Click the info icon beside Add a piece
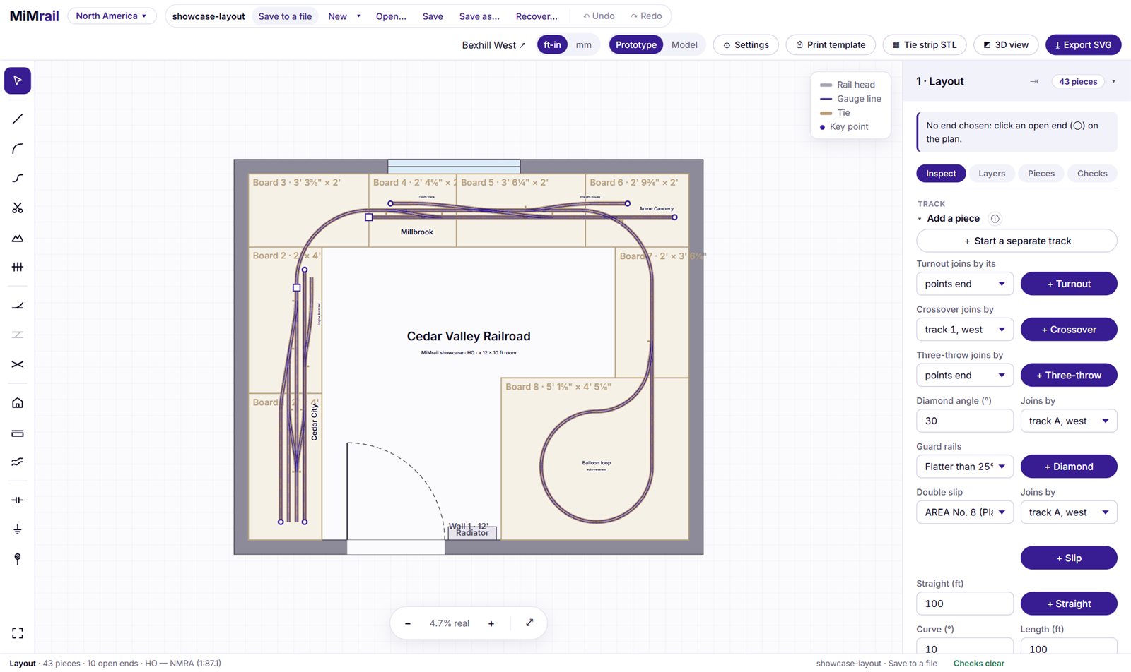The height and width of the screenshot is (672, 1131). point(995,219)
